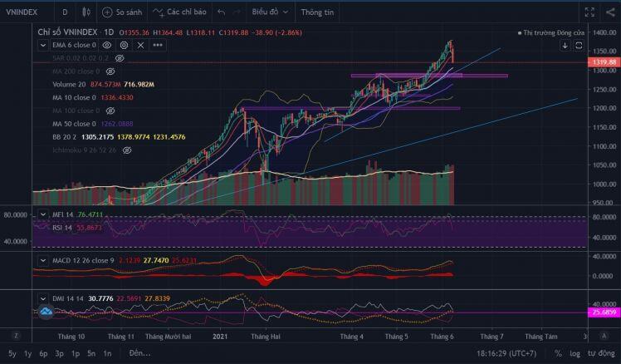This screenshot has height=364, width=621.
Task: Toggle percent scale mode
Action: click(x=558, y=353)
